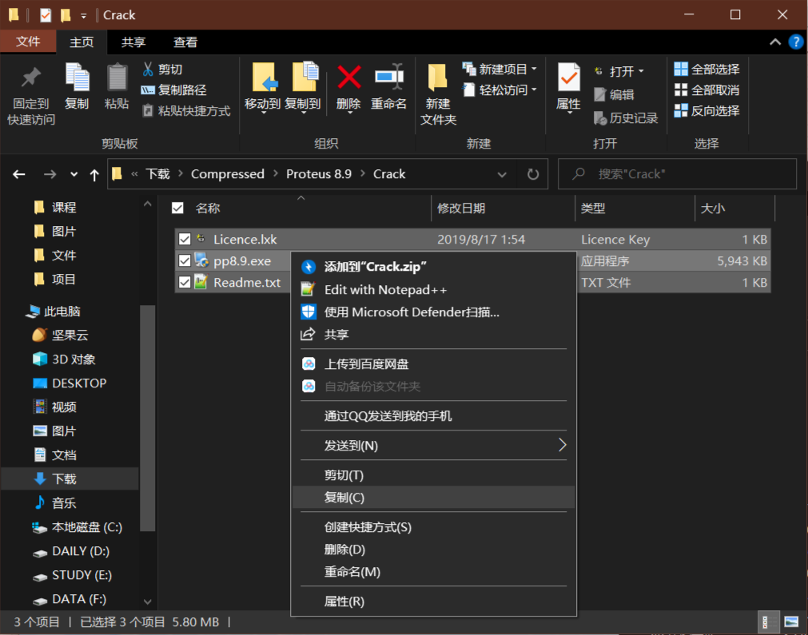Toggle the select-all checkbox beside 名称
808x635 pixels.
point(177,208)
